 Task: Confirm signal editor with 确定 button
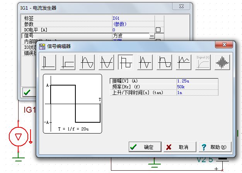pyautogui.click(x=145, y=147)
